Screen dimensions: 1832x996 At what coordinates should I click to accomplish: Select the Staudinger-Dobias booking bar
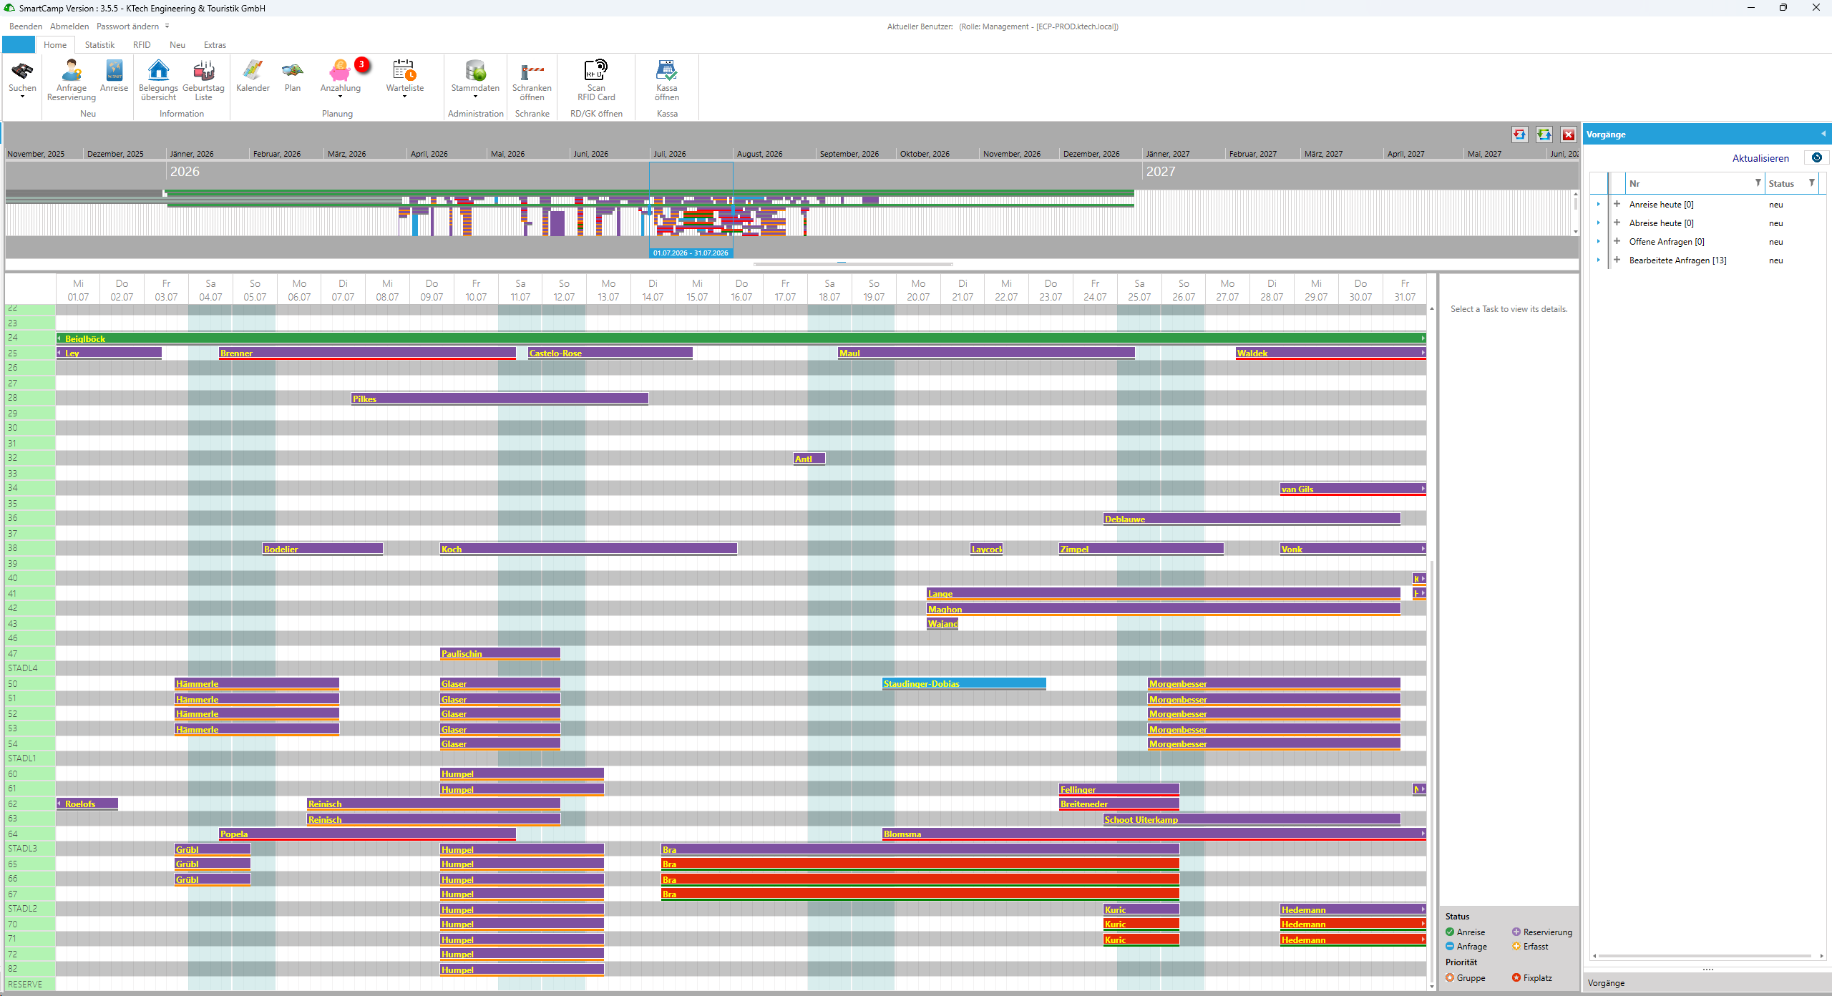[963, 684]
